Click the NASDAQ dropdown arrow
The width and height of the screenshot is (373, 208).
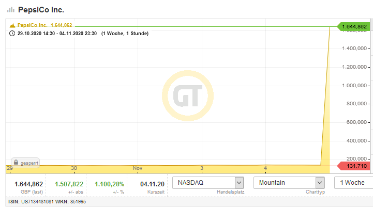pos(240,183)
